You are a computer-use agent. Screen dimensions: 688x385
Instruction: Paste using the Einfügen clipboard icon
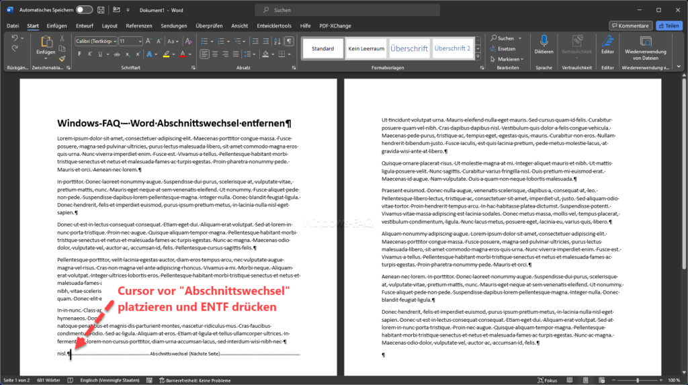coord(46,42)
